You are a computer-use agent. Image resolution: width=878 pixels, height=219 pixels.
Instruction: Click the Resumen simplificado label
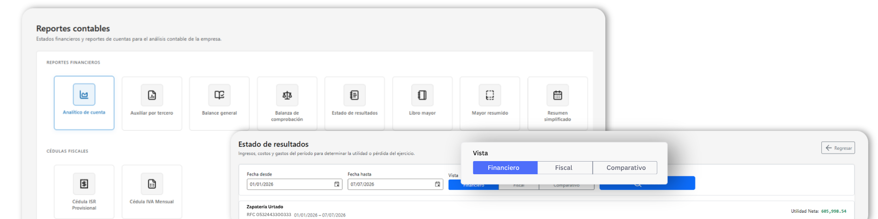point(558,116)
